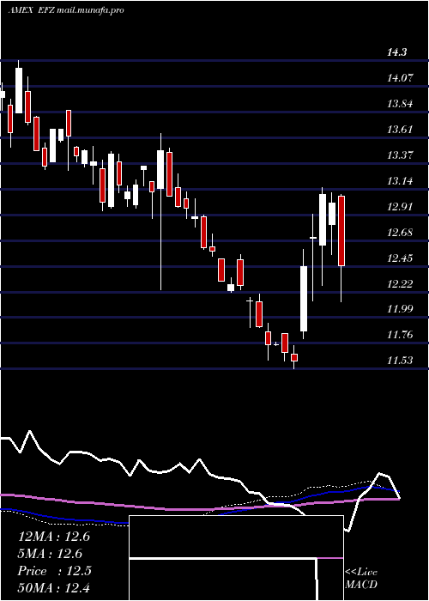Screen dimensions: 429x601
Task: Click the 13.84 price axis label
Action: coord(401,104)
